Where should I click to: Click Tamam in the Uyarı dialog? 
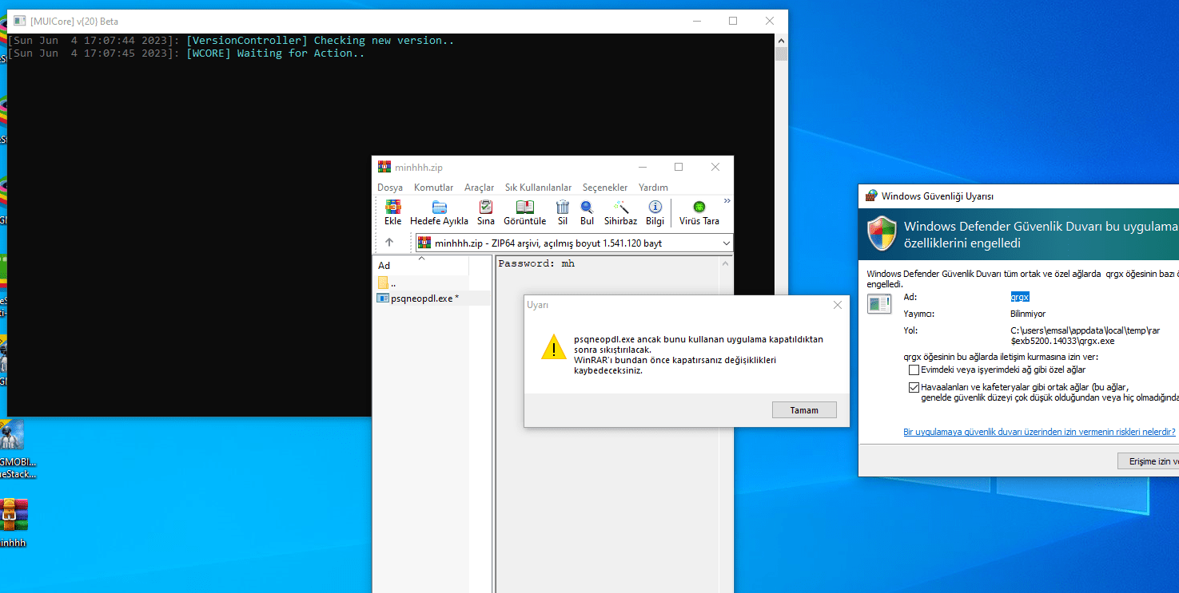pyautogui.click(x=804, y=409)
